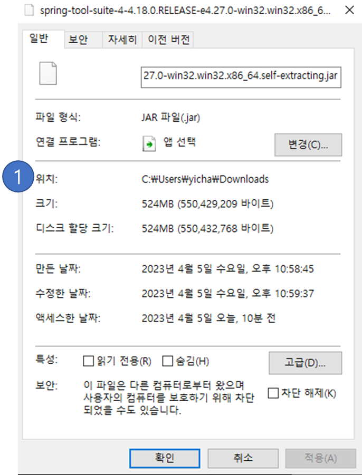Click the 액세스한 날짜: label
The height and width of the screenshot is (475, 362).
point(68,318)
